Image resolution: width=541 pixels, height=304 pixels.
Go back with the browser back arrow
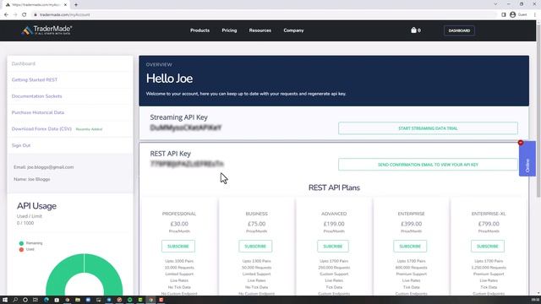point(6,15)
